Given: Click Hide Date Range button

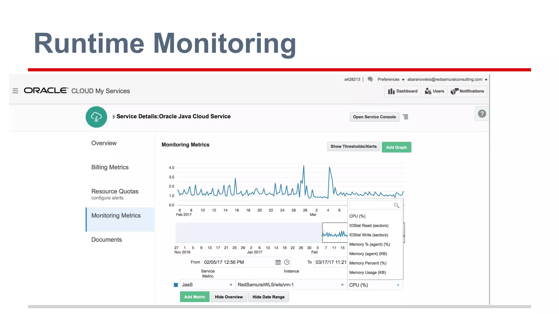Looking at the screenshot, I should [x=269, y=297].
